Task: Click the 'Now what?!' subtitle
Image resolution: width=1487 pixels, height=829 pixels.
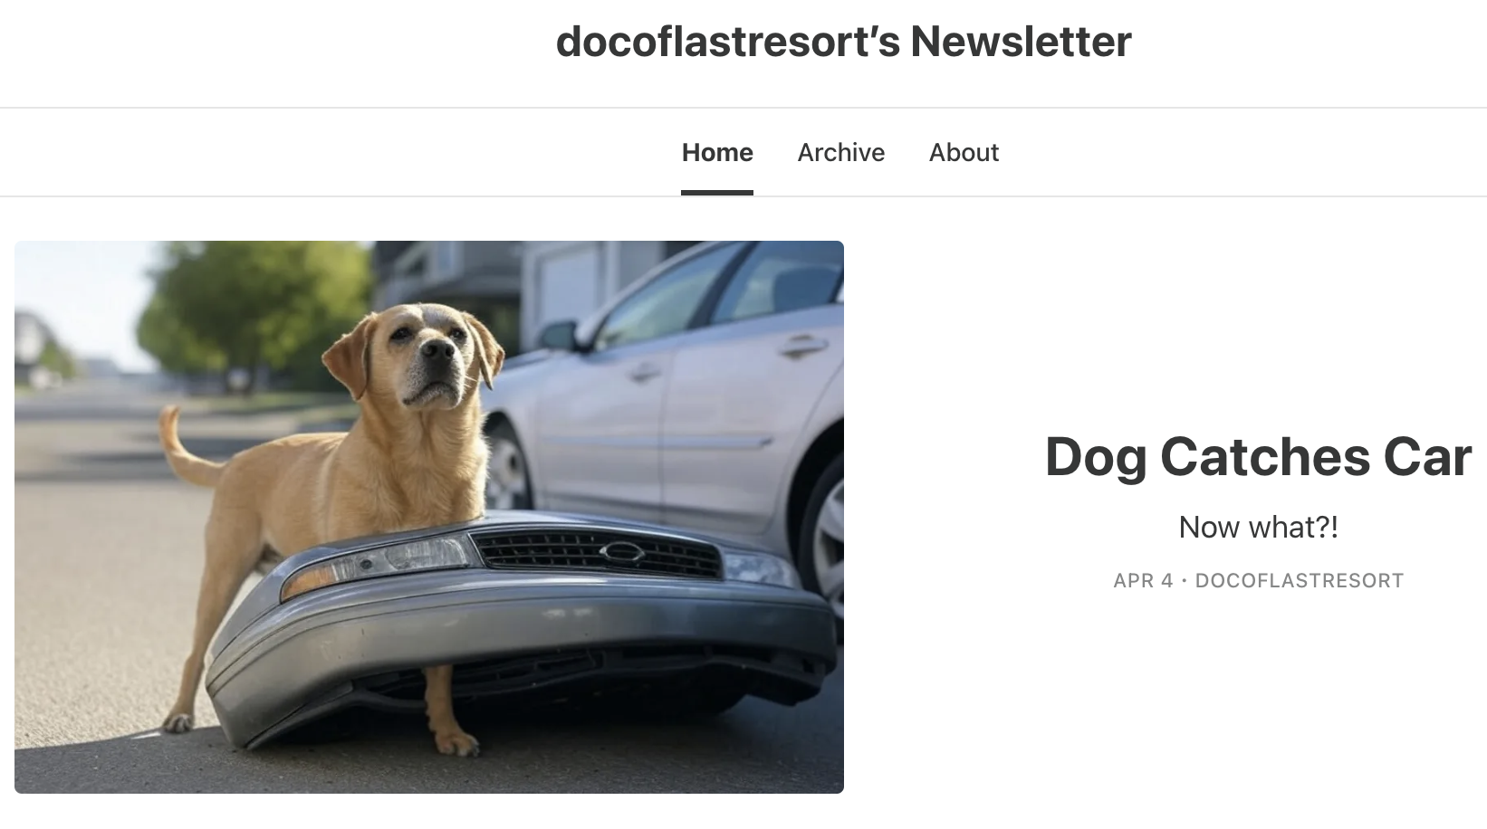Action: pos(1258,527)
